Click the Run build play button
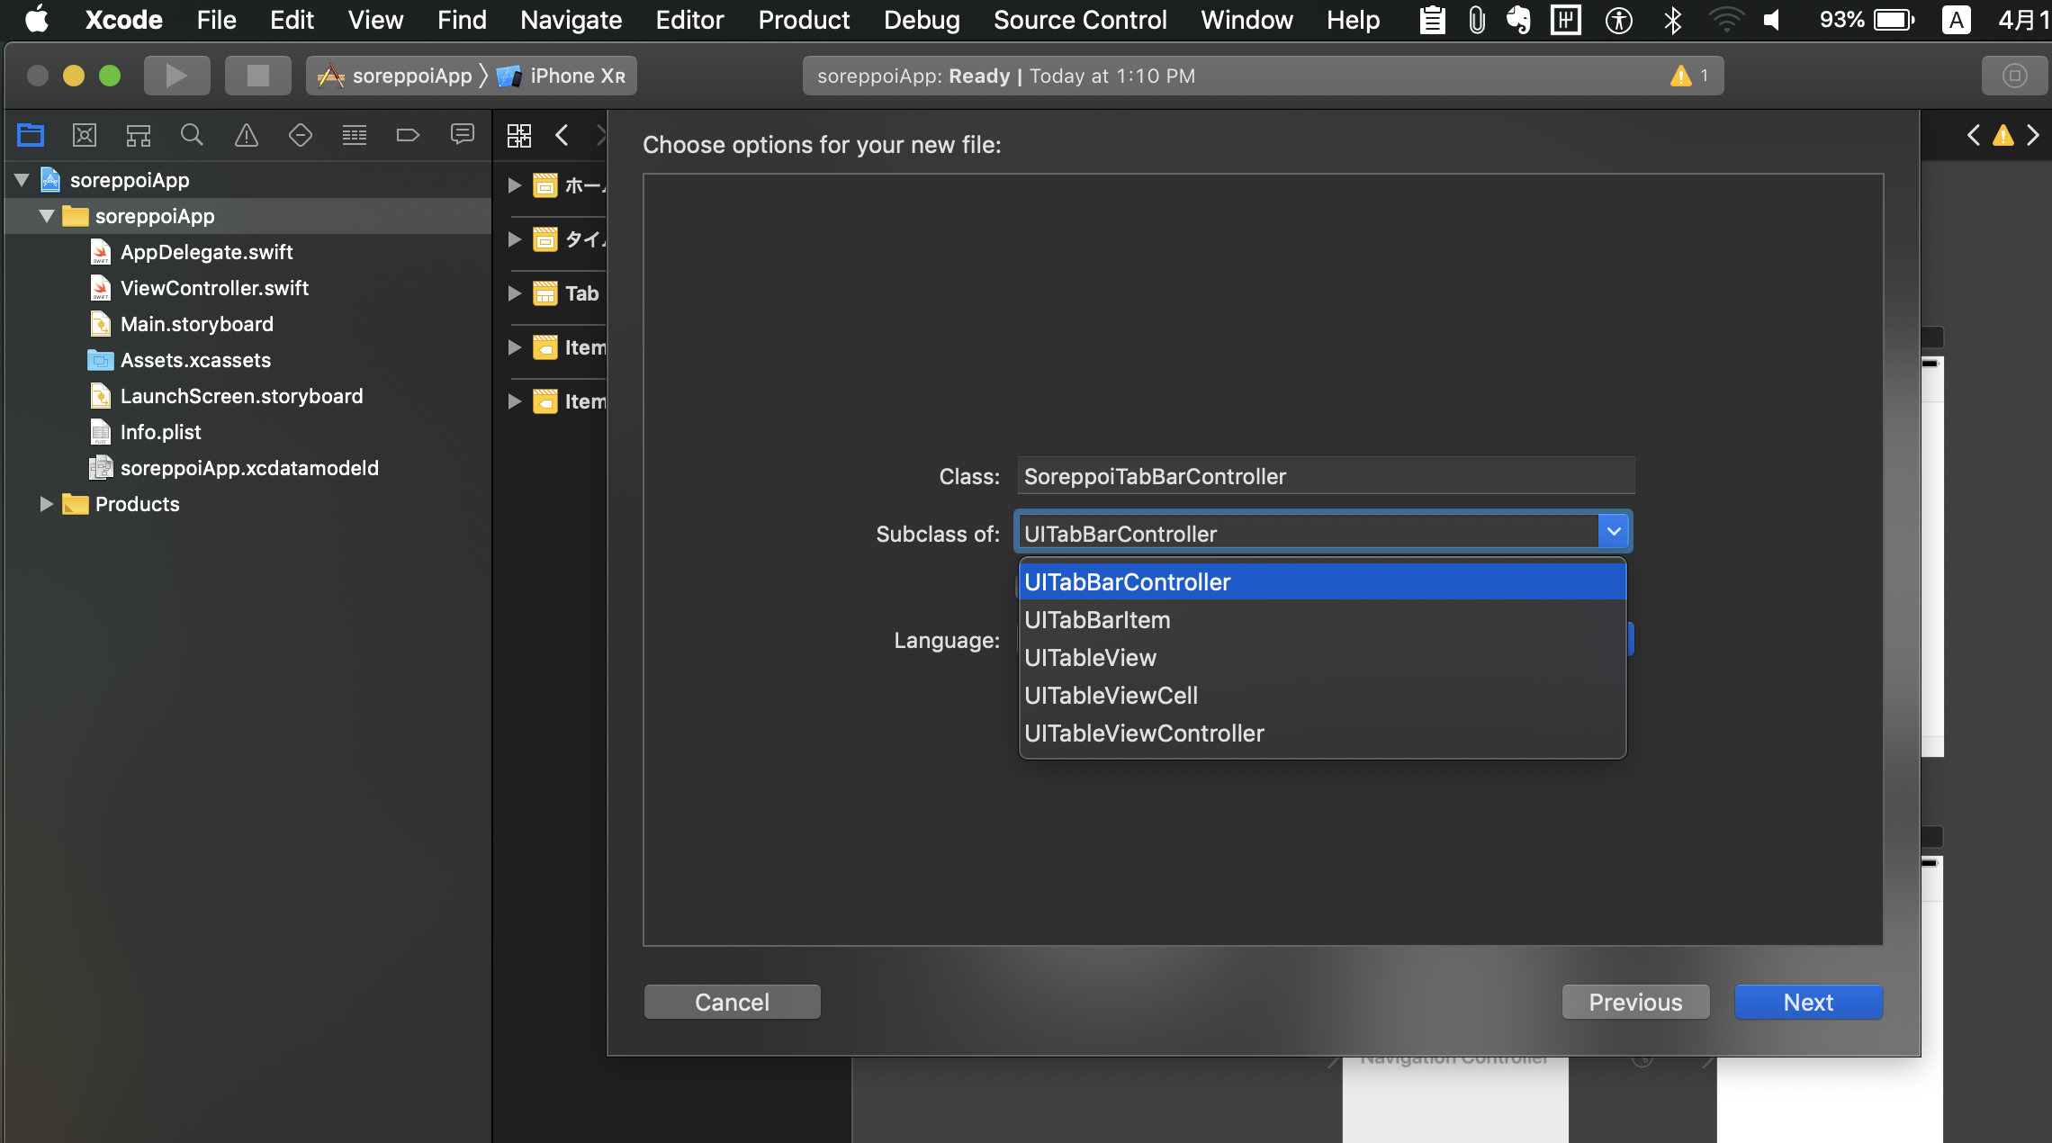This screenshot has height=1143, width=2052. tap(176, 76)
